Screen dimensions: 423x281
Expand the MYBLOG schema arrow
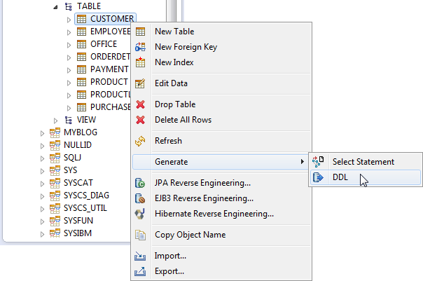point(41,132)
